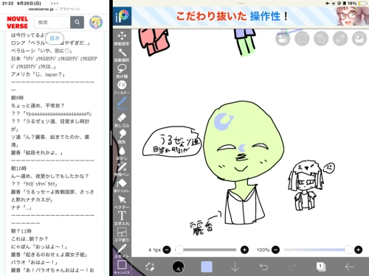The image size is (369, 276).
Task: Tap the ibisPaint logo in the ad banner
Action: point(122,16)
